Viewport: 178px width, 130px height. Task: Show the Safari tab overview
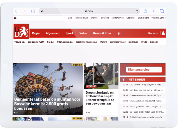click(162, 11)
